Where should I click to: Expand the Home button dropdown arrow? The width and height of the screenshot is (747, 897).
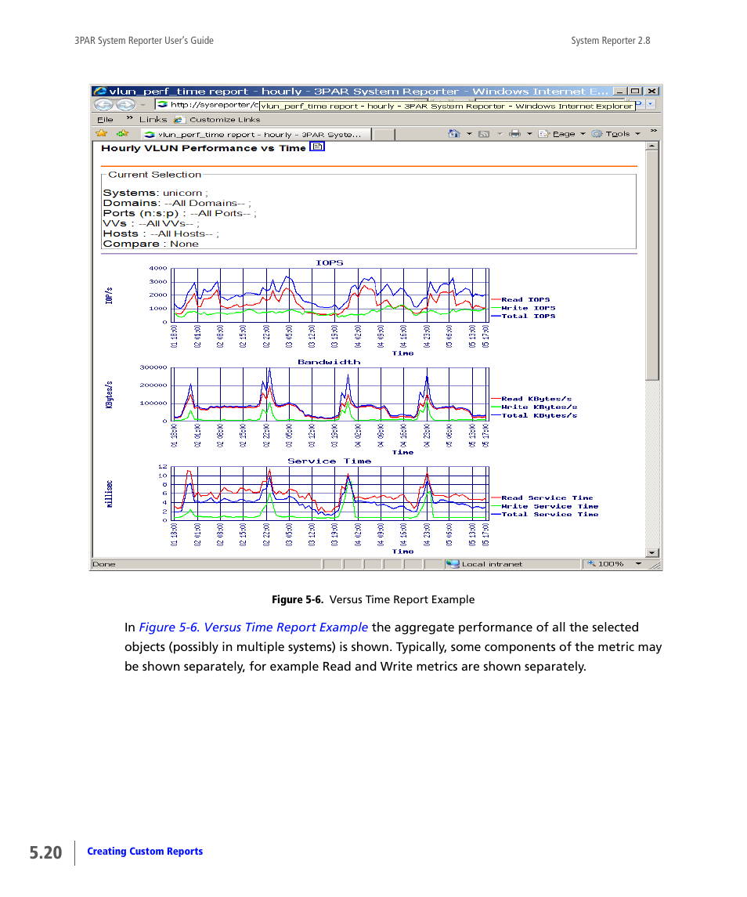click(470, 134)
